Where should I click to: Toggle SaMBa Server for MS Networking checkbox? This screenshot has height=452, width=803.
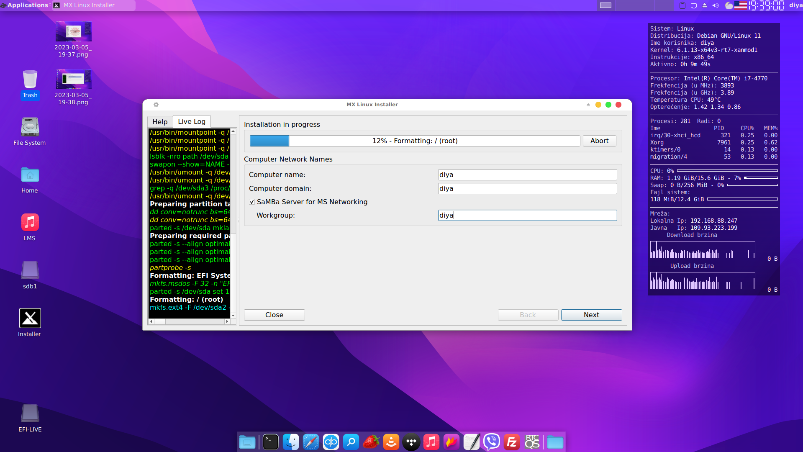click(252, 202)
